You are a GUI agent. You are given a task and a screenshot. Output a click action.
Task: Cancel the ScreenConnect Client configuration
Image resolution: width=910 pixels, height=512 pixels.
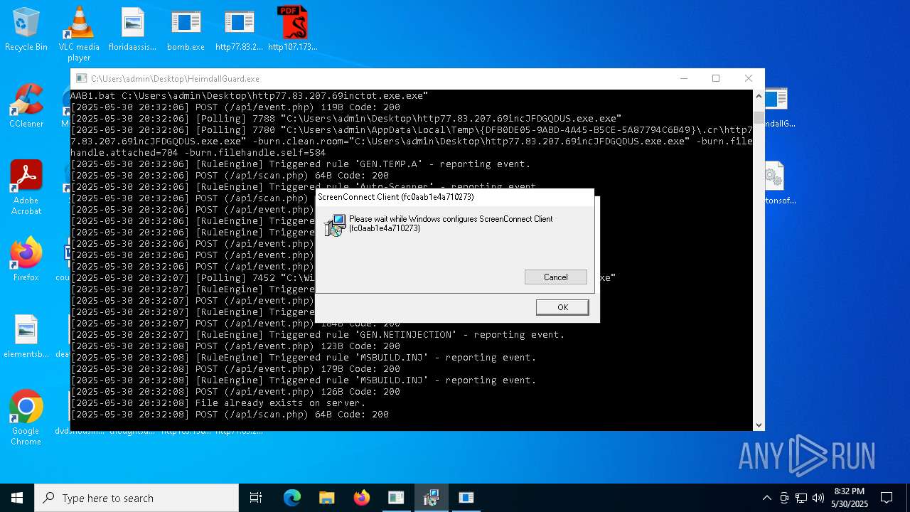click(x=556, y=277)
